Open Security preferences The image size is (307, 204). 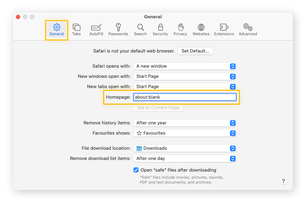pos(160,30)
